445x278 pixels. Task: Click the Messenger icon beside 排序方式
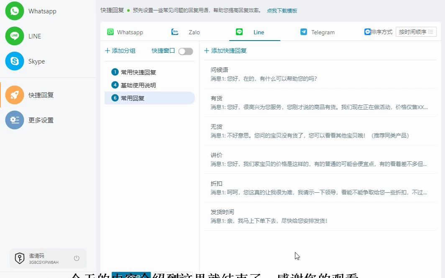click(x=367, y=31)
